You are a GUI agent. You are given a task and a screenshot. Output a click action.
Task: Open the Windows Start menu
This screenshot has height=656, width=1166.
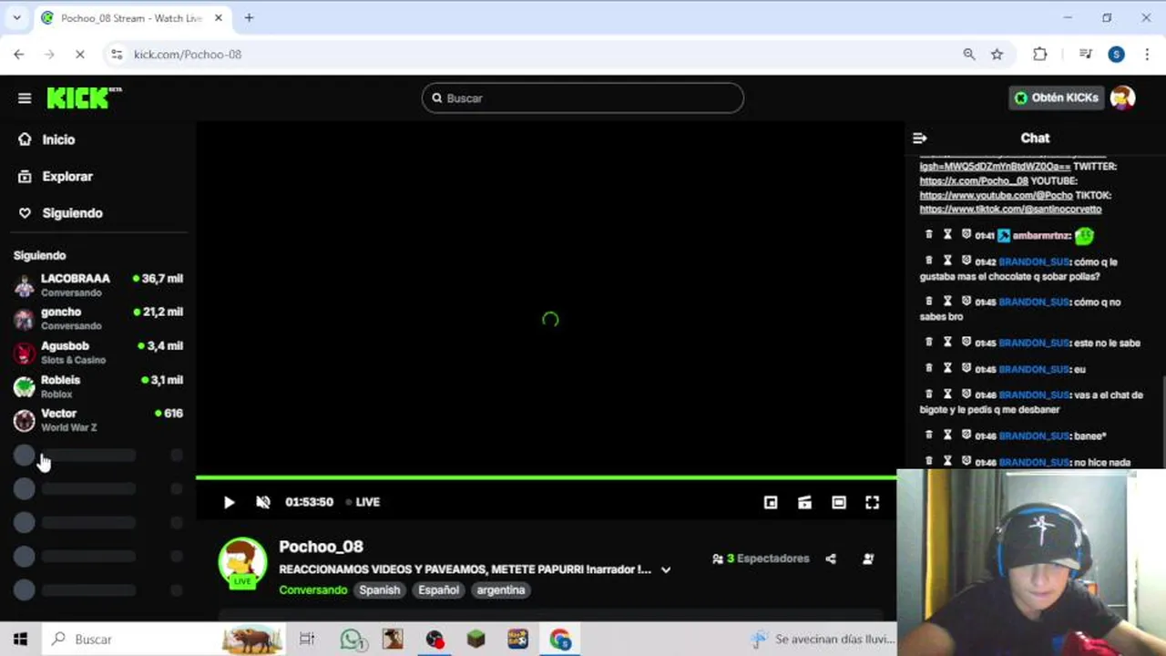[20, 640]
